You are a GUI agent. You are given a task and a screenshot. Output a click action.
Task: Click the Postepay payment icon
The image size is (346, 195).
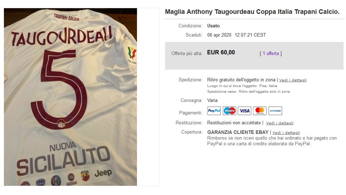click(x=275, y=110)
